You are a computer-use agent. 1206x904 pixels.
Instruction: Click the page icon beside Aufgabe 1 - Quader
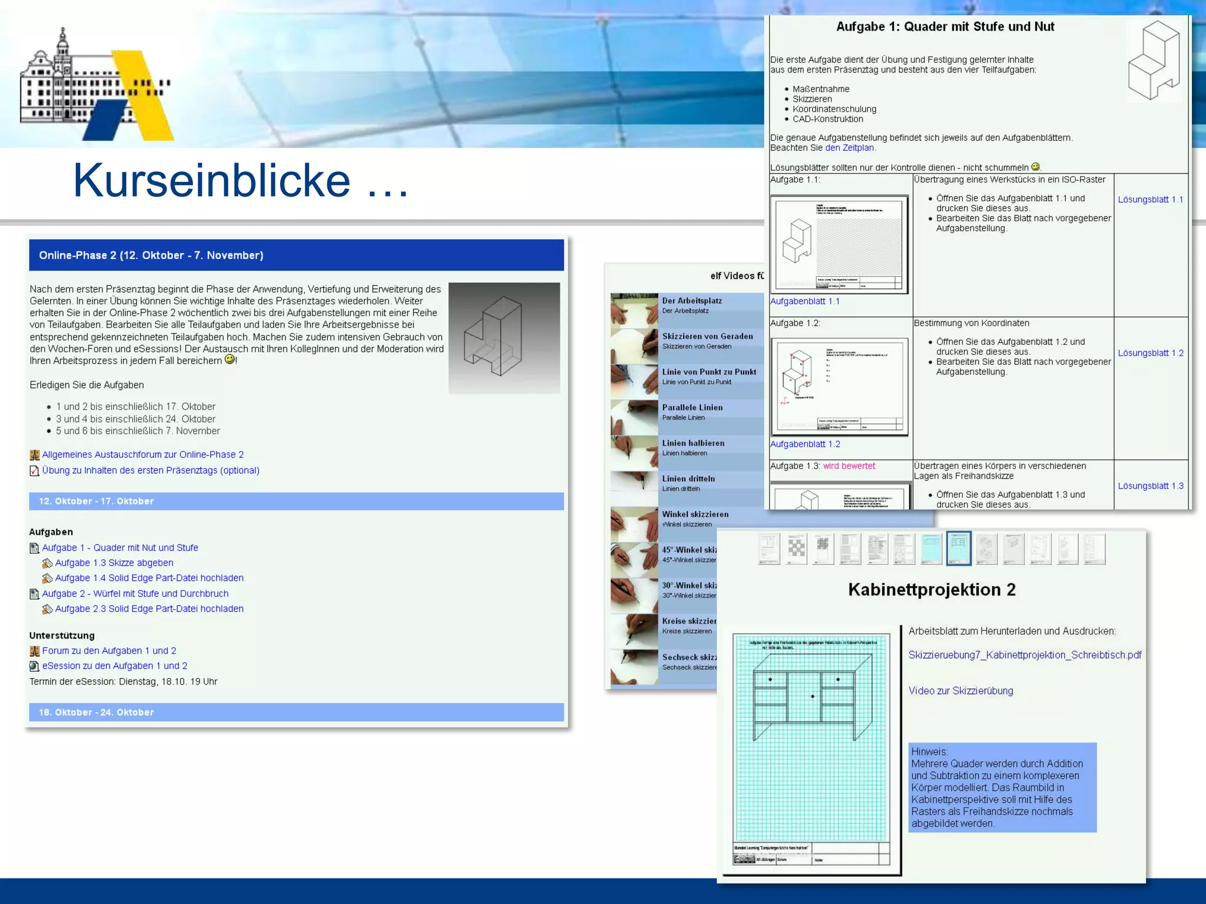(35, 548)
